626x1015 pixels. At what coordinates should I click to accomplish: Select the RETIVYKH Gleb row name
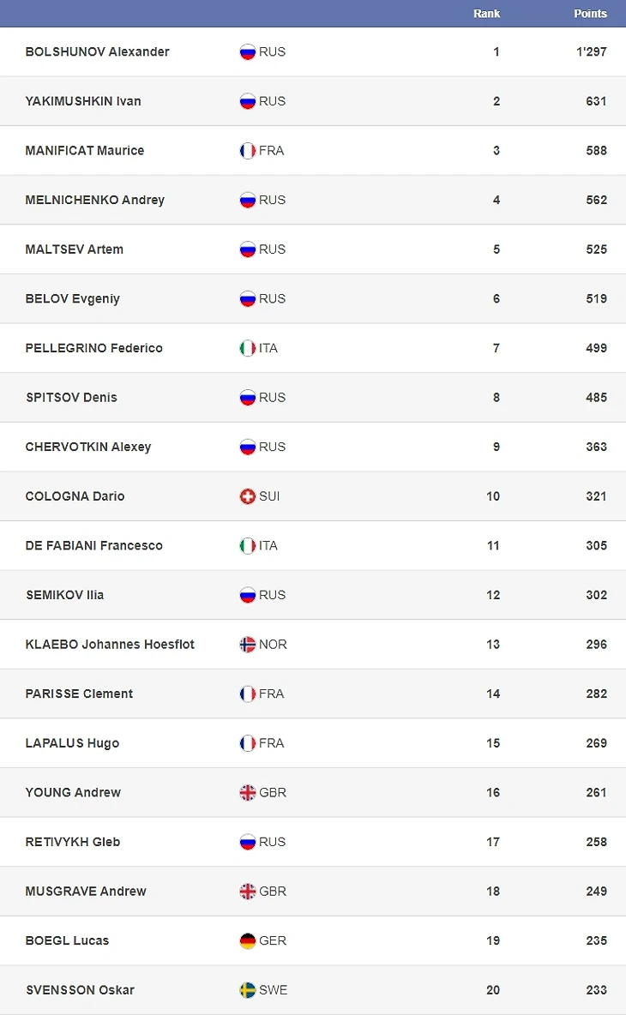[x=73, y=842]
